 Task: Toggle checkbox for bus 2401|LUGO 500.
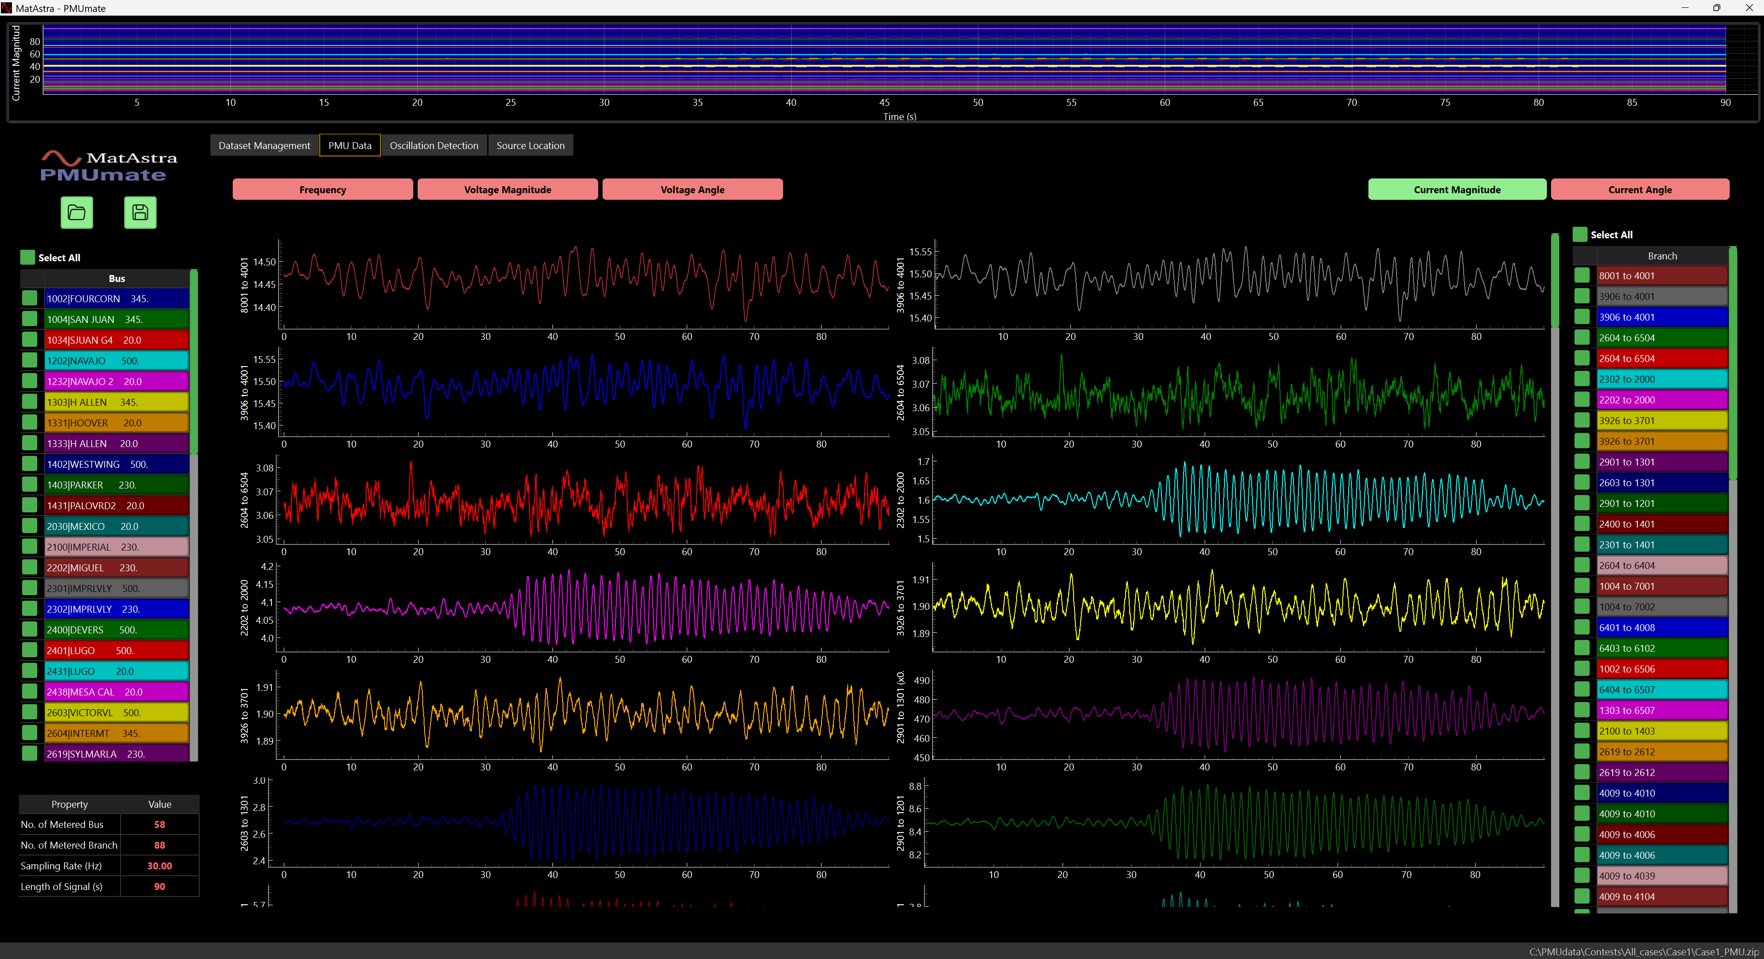tap(29, 650)
